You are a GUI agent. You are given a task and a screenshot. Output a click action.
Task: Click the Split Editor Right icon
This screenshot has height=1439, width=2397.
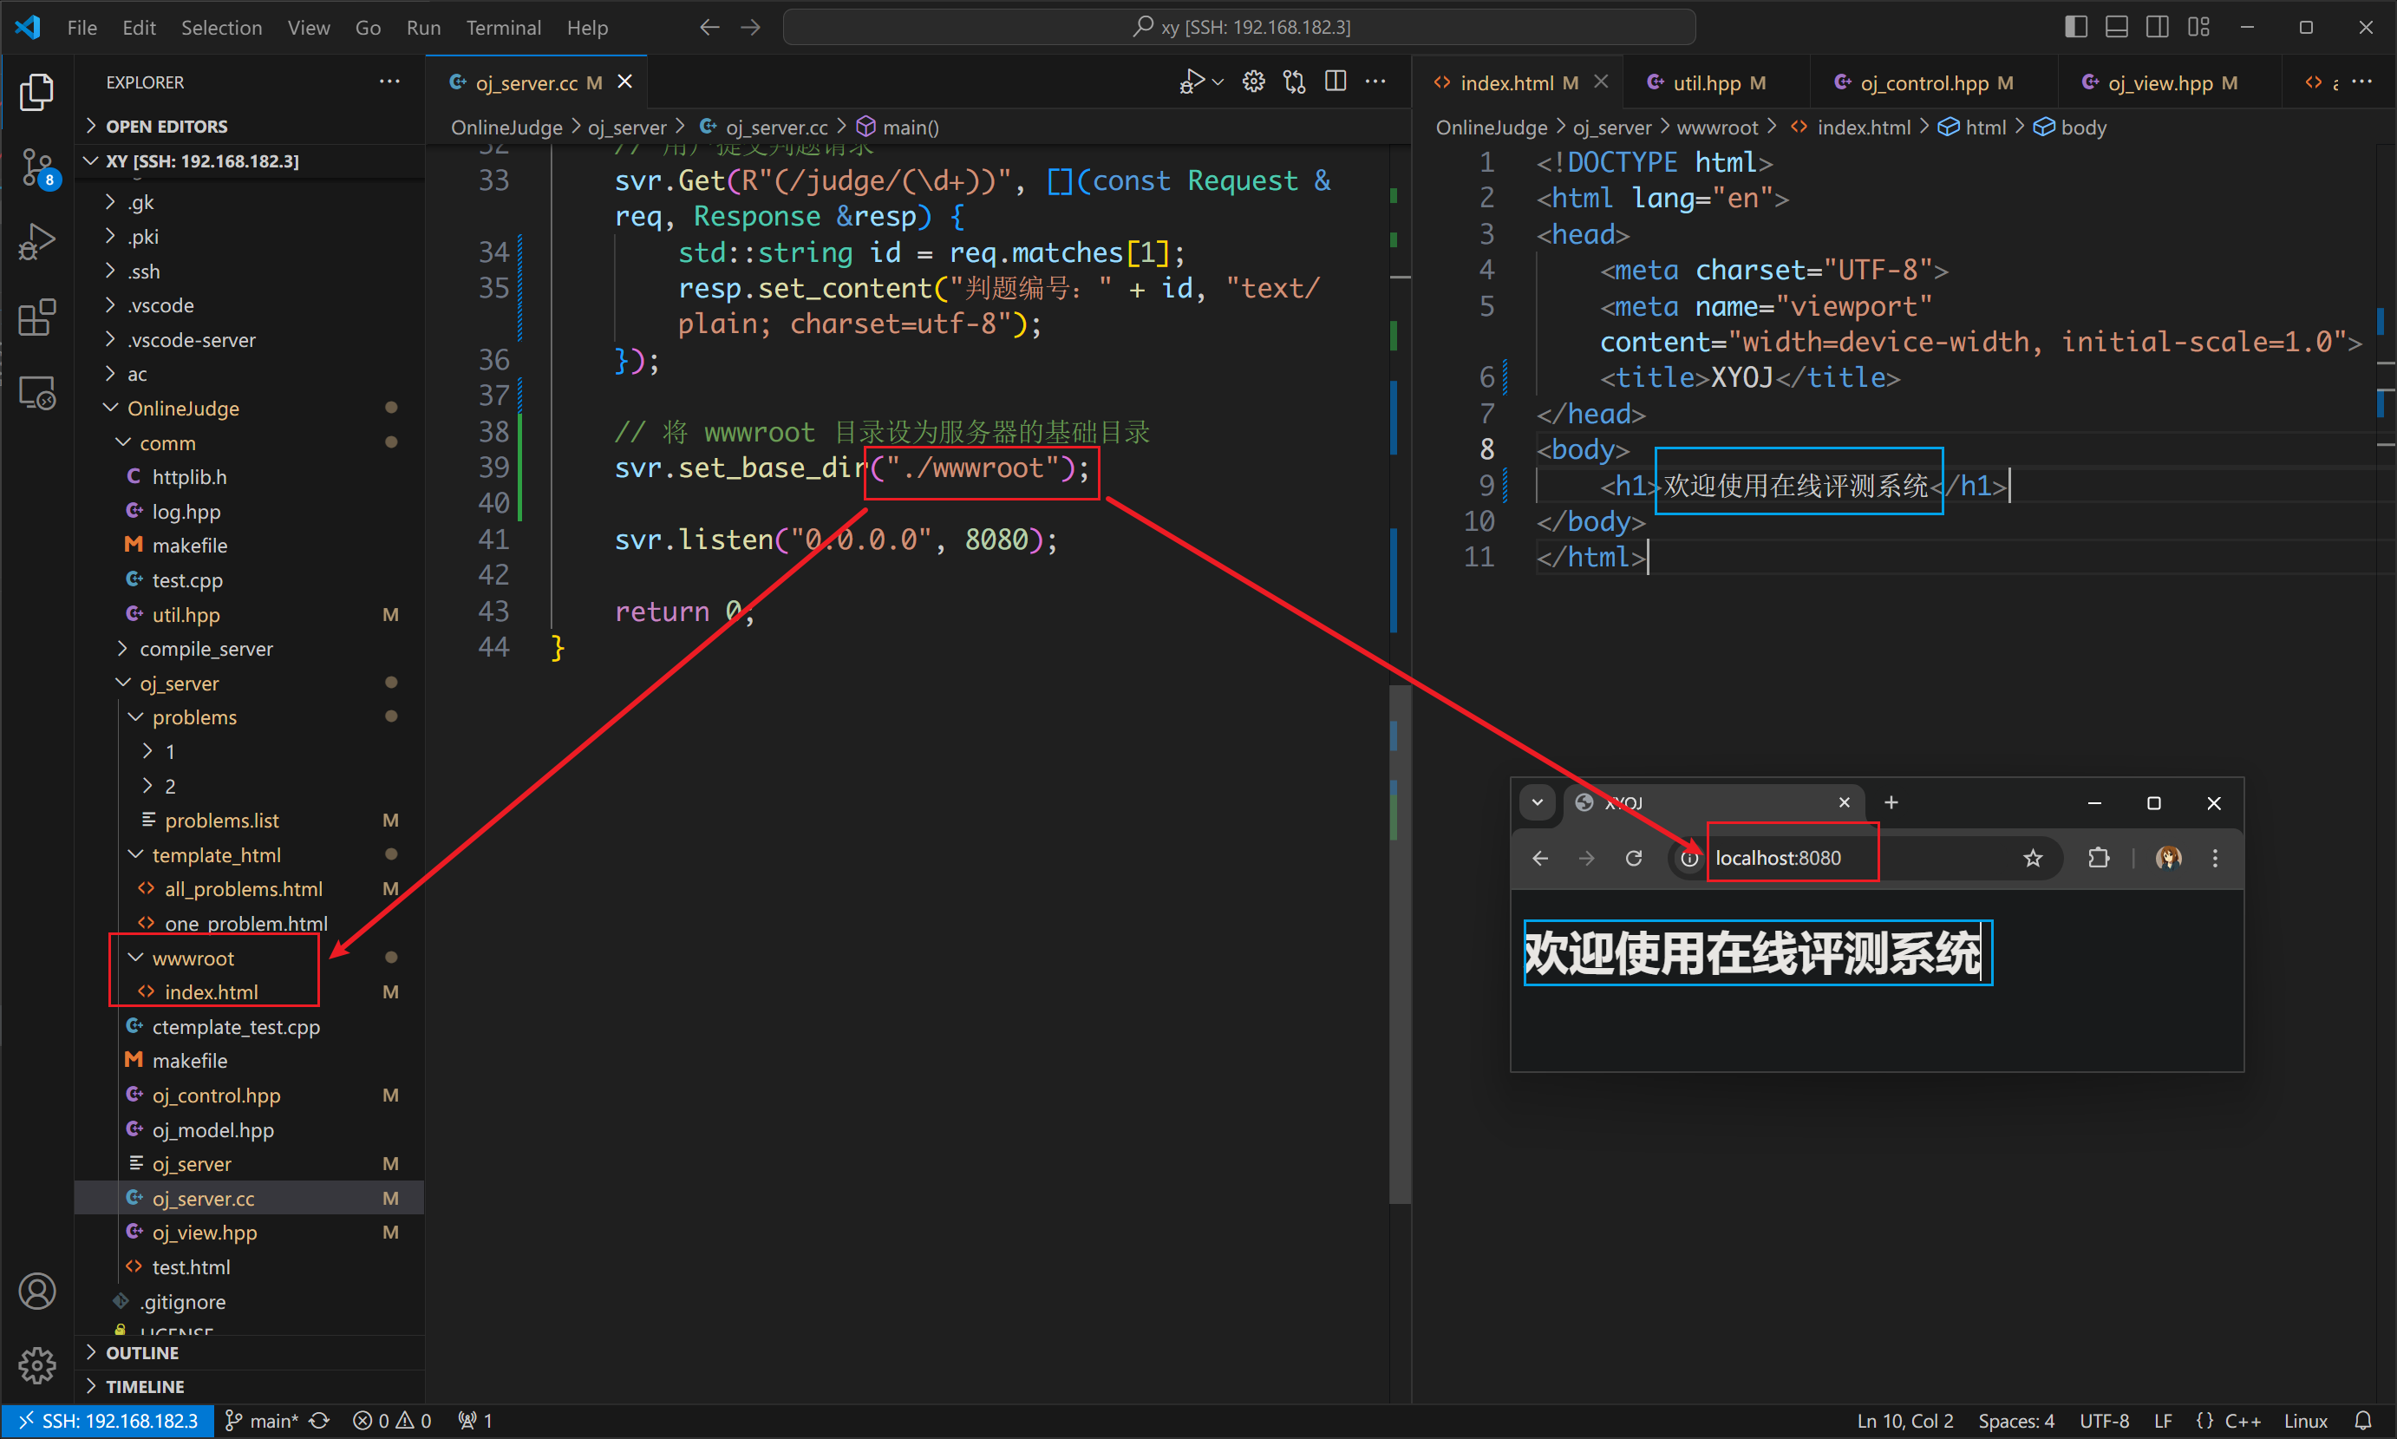coord(1336,82)
